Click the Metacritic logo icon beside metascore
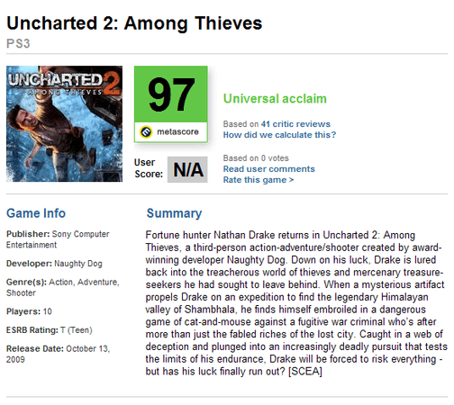454x405 pixels. (x=146, y=131)
